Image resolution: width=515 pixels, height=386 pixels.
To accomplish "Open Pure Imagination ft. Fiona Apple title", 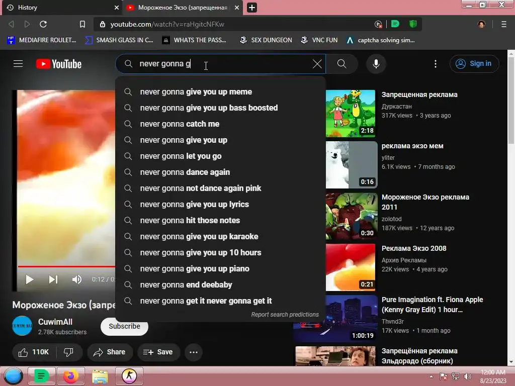I will 432,305.
